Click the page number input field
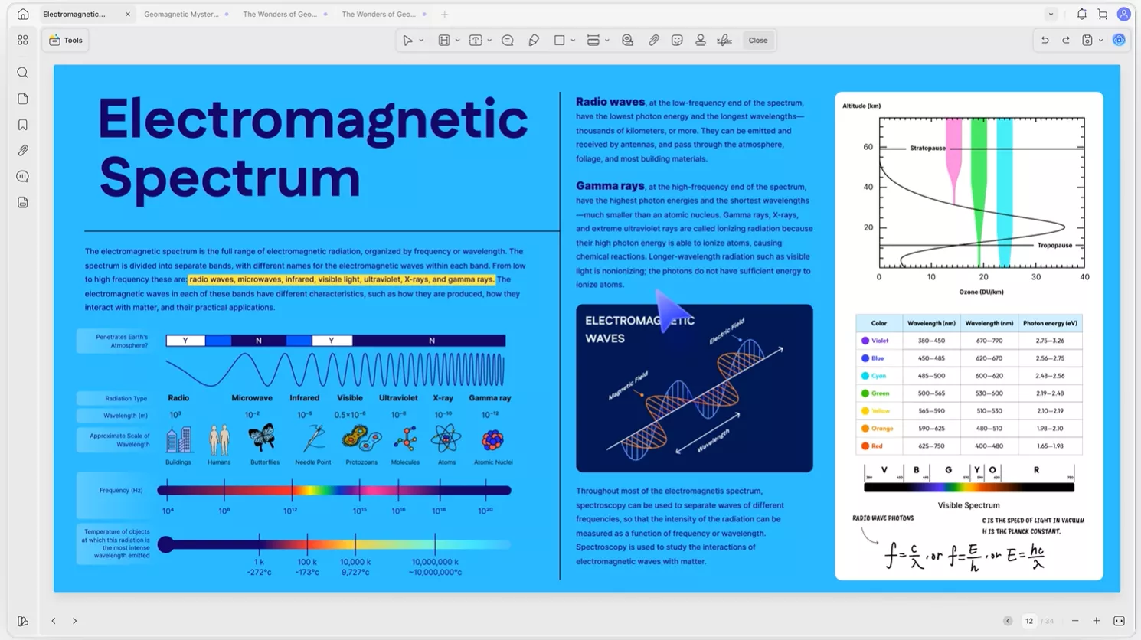The image size is (1141, 640). (1029, 621)
